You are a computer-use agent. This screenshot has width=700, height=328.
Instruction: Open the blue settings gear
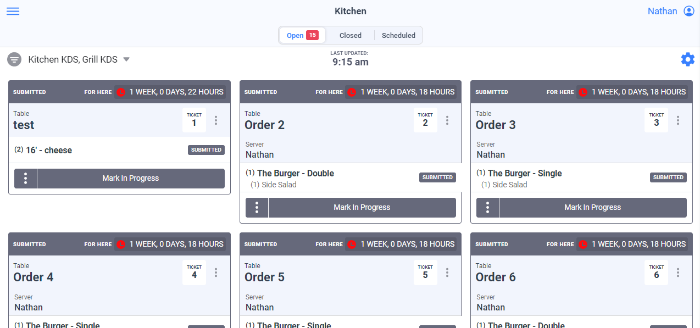click(687, 59)
